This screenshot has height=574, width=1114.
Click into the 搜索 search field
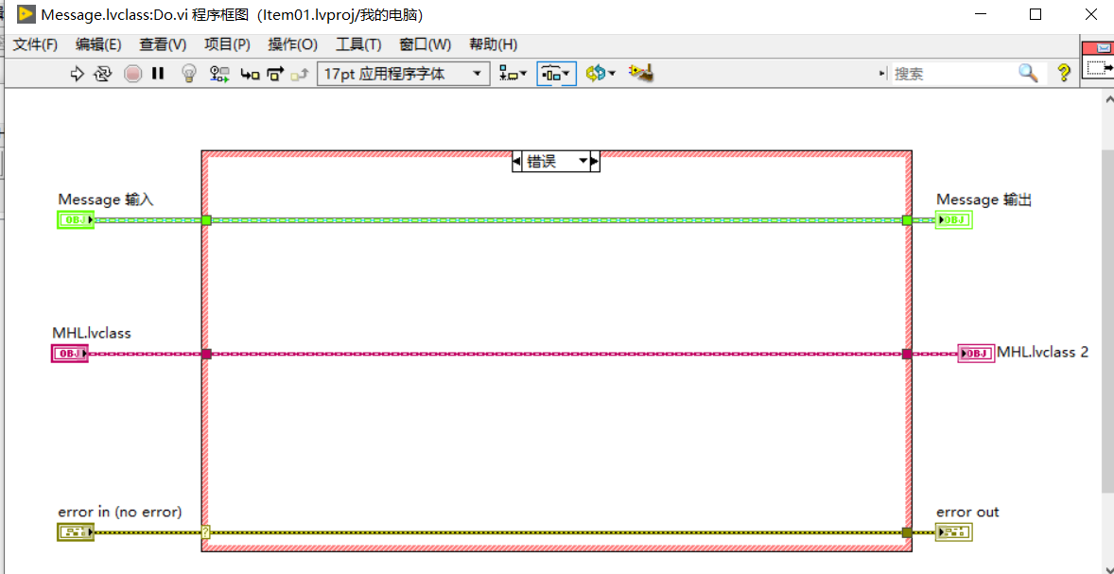(955, 73)
